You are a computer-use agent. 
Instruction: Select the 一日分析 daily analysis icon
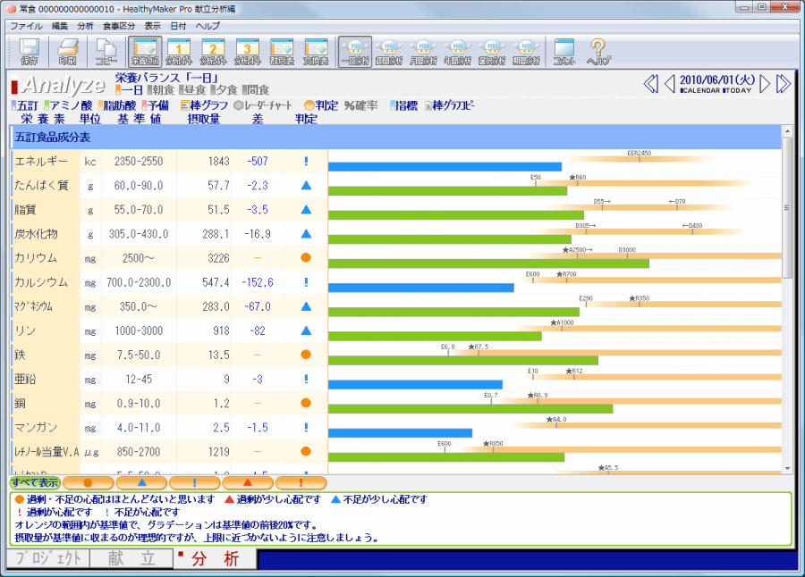pos(355,52)
